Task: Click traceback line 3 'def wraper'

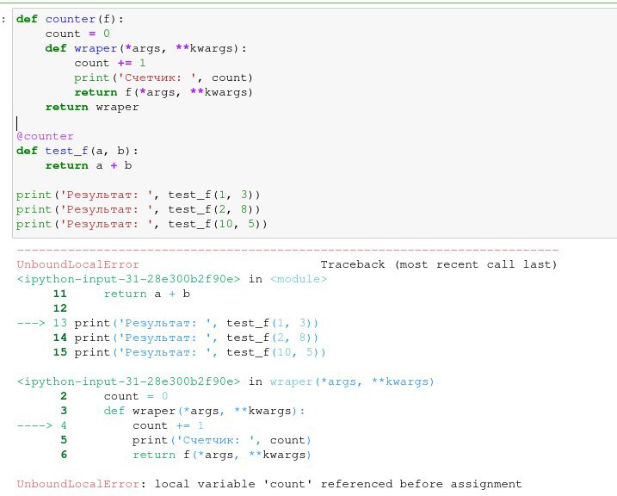Action: (182, 411)
